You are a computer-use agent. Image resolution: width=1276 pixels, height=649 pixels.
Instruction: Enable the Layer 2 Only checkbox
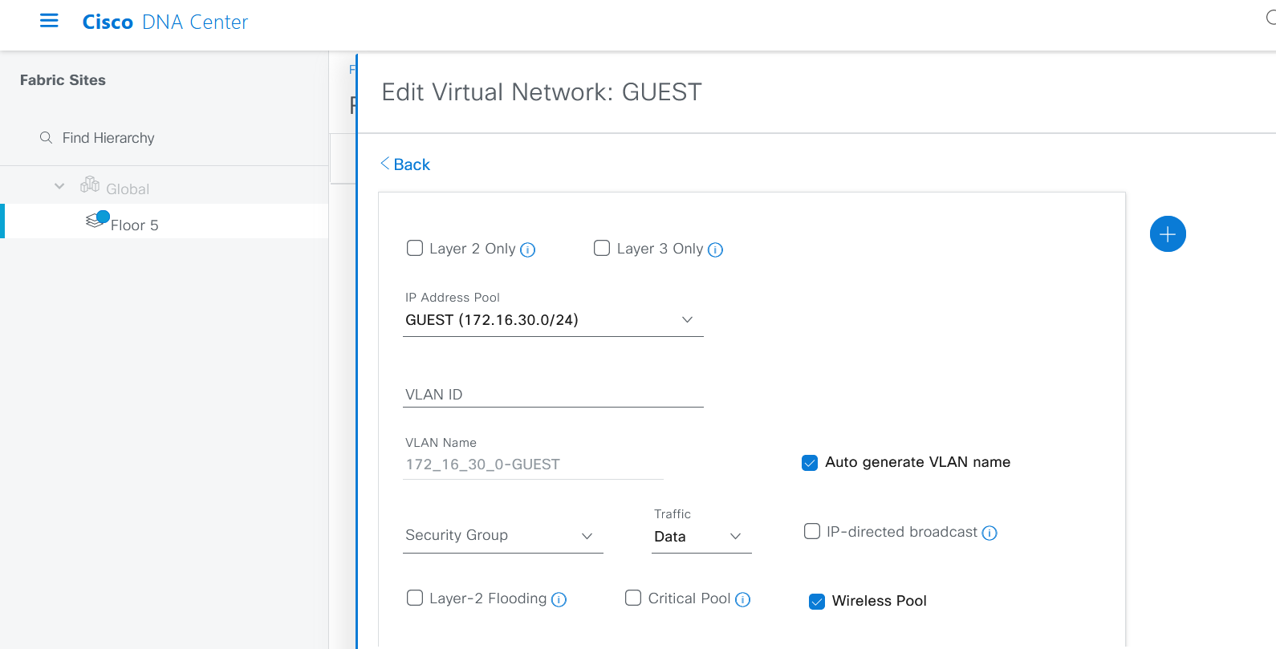click(415, 248)
